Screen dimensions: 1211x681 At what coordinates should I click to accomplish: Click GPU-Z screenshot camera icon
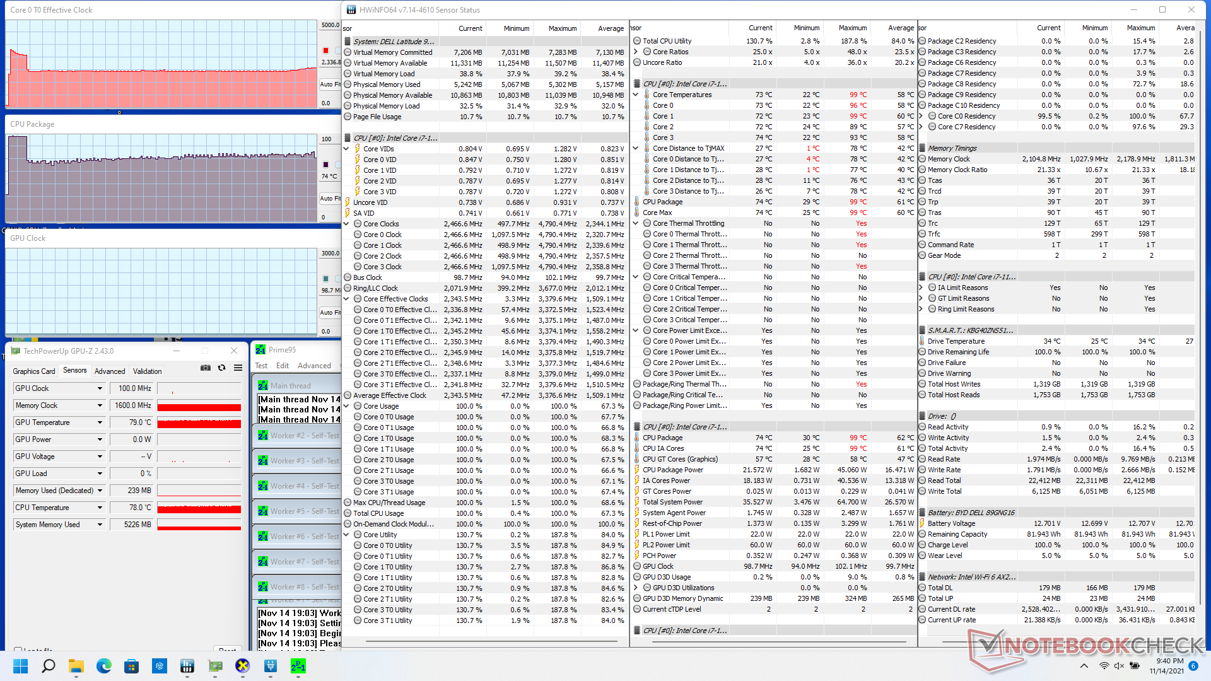click(x=206, y=368)
